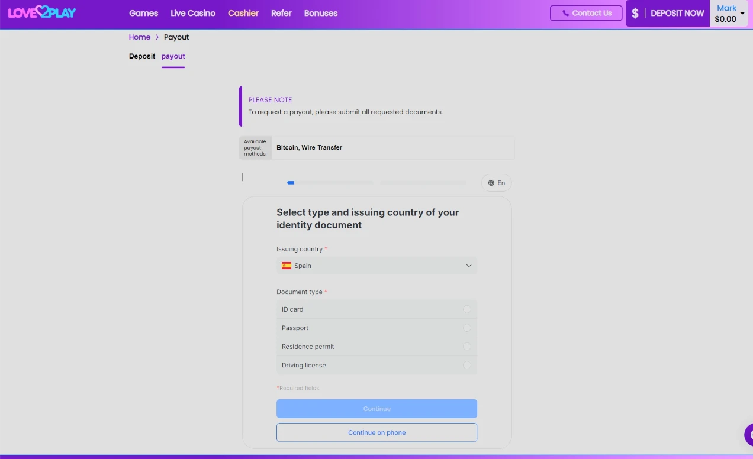The height and width of the screenshot is (459, 753).
Task: Select the Driving license radio button
Action: (x=467, y=365)
